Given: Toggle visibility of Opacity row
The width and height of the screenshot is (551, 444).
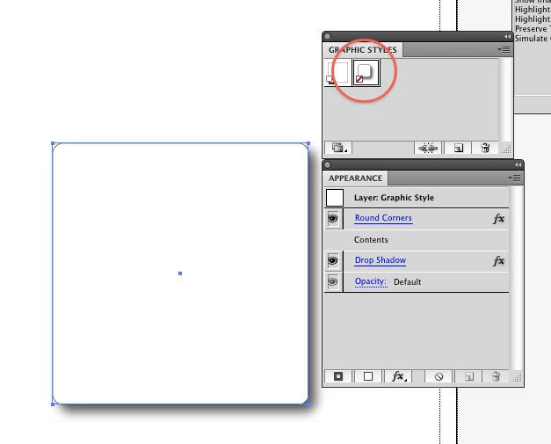Looking at the screenshot, I should [333, 281].
